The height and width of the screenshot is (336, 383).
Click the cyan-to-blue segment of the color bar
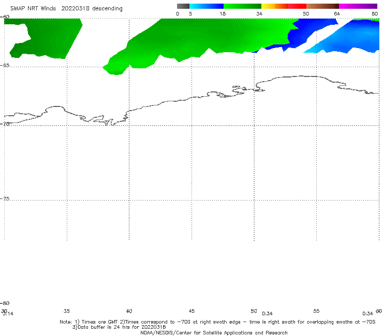(x=207, y=6)
